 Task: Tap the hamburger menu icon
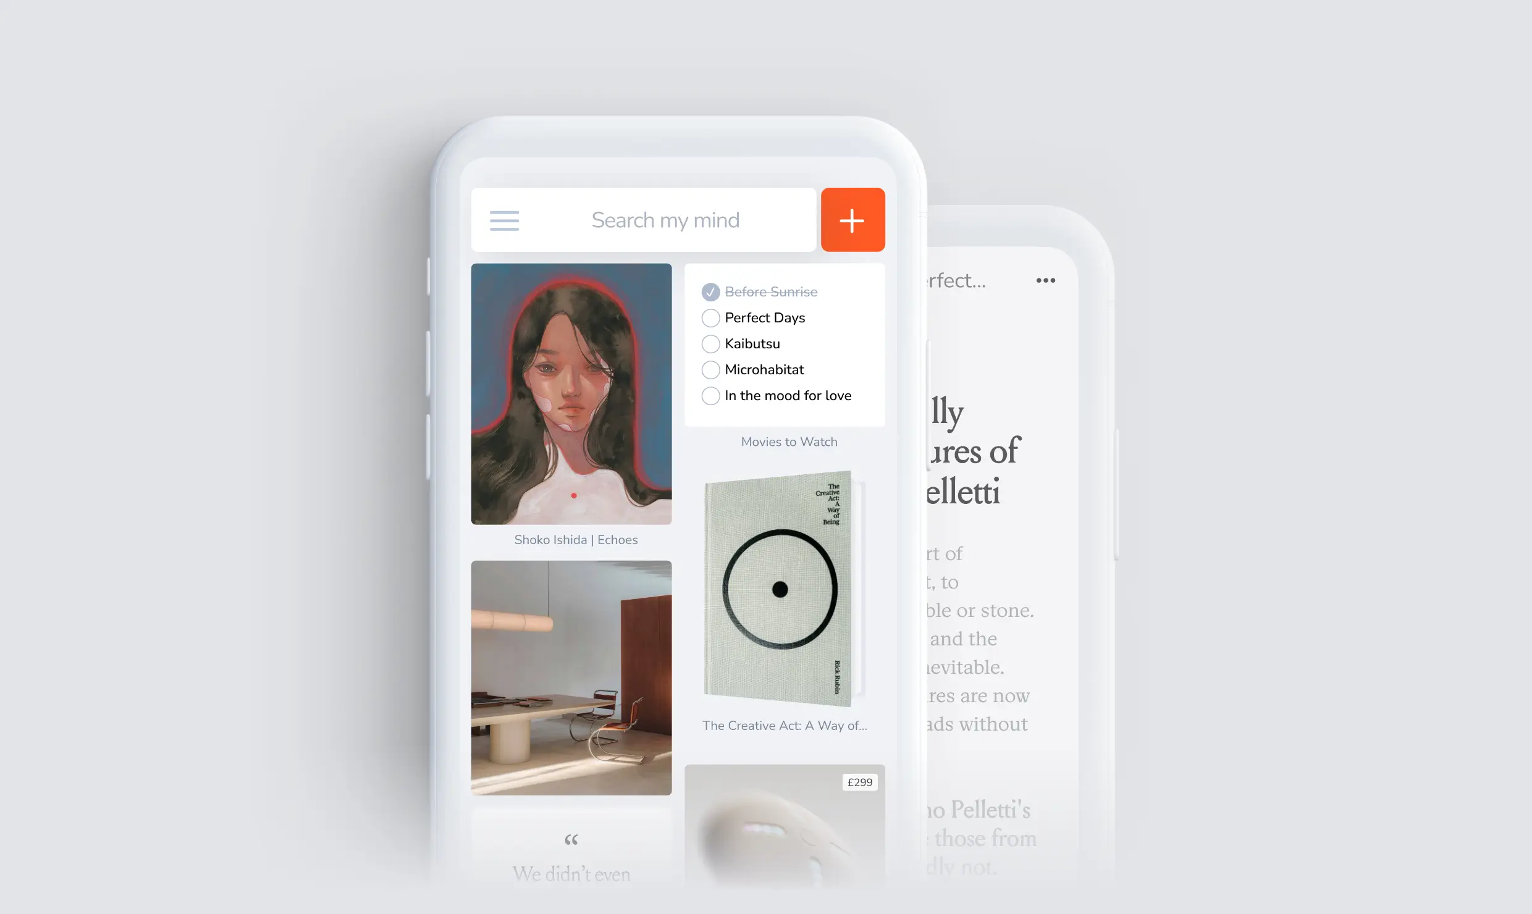[505, 221]
